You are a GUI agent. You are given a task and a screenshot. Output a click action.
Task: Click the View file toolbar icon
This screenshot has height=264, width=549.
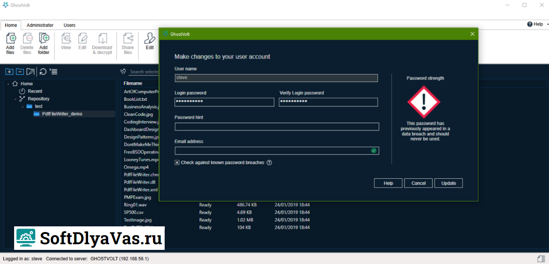[66, 38]
